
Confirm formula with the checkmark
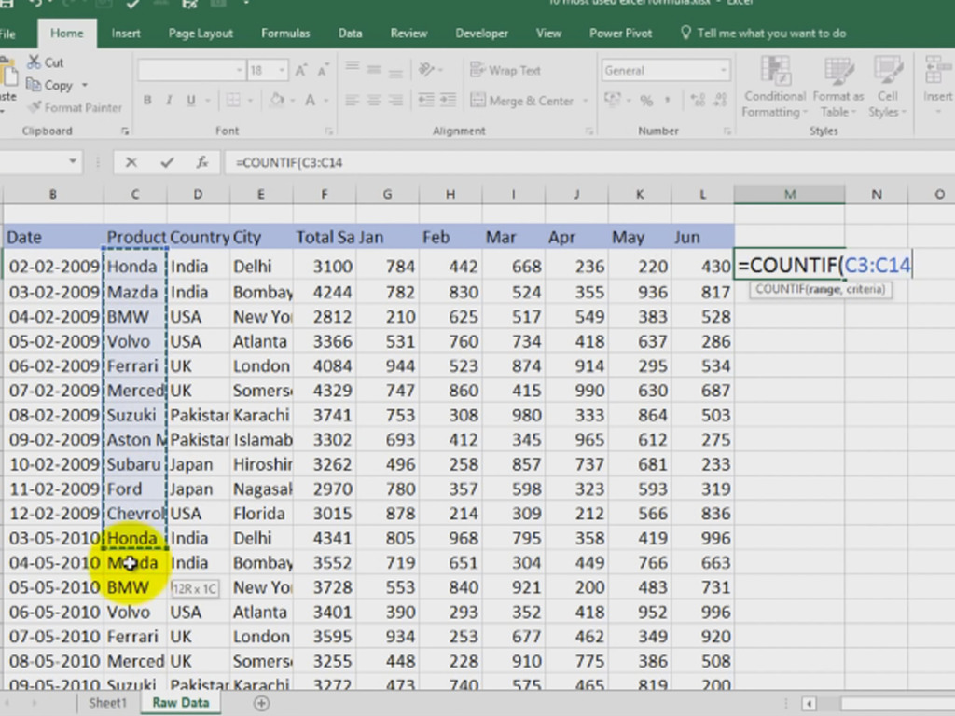tap(167, 162)
